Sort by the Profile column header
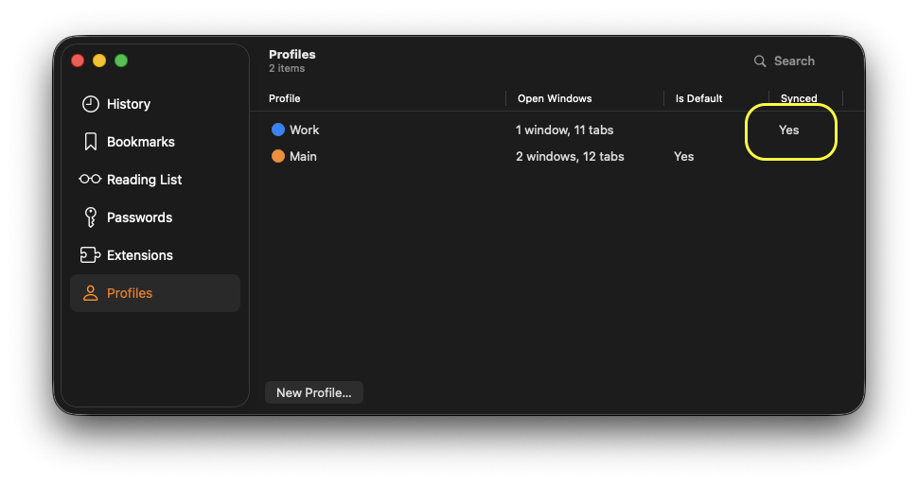This screenshot has height=485, width=918. pyautogui.click(x=285, y=98)
